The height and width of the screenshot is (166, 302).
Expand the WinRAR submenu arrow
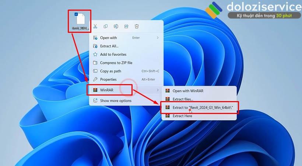(158, 90)
